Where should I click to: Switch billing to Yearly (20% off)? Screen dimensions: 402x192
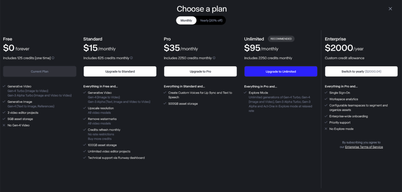(211, 20)
